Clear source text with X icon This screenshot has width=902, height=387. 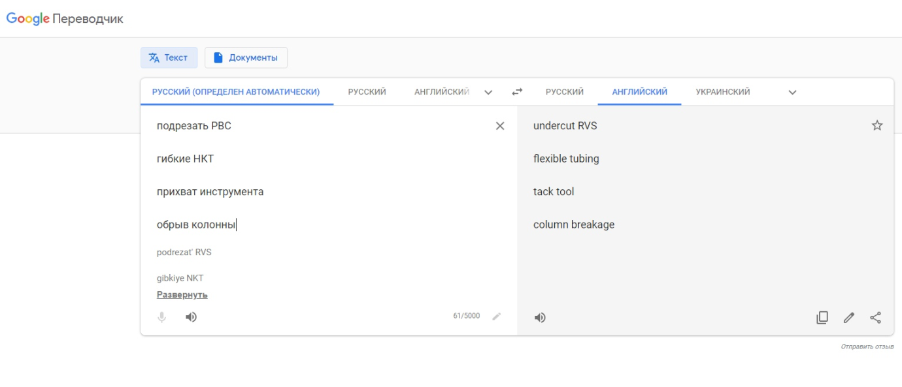(x=500, y=126)
